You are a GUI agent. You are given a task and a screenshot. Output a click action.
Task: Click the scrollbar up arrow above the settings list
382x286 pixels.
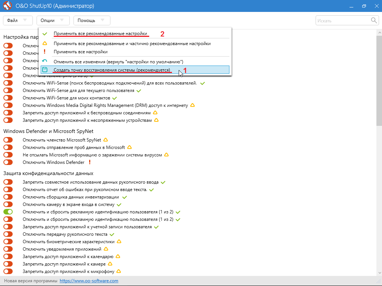[379, 32]
